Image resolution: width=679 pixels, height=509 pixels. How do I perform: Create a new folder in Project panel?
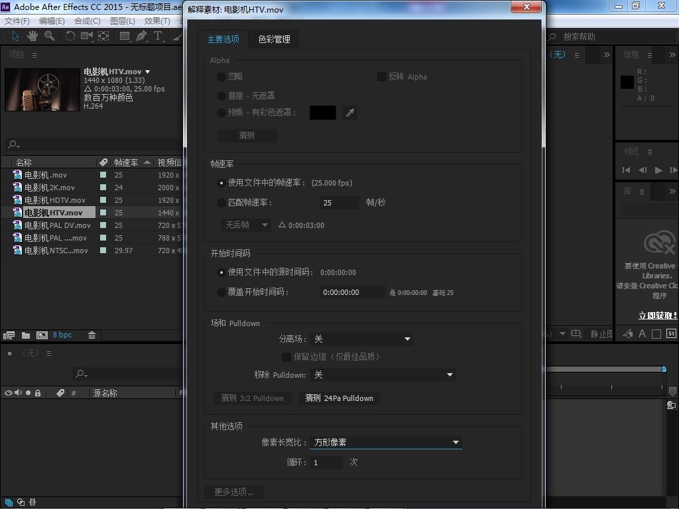click(26, 335)
